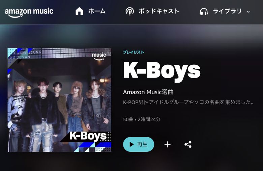Play the playlist with 再生 button
Screen dimensions: 263x171
point(139,144)
